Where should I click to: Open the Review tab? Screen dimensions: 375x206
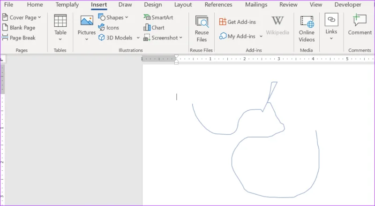pos(288,5)
